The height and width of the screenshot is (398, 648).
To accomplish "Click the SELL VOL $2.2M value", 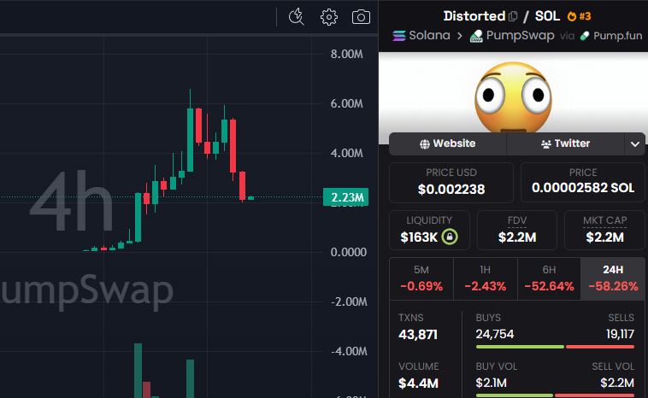I will [617, 383].
